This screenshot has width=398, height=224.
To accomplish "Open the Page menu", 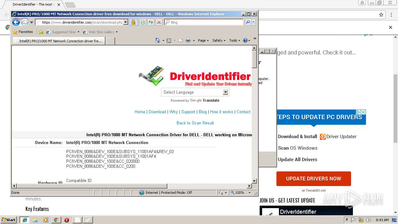I will [x=203, y=40].
